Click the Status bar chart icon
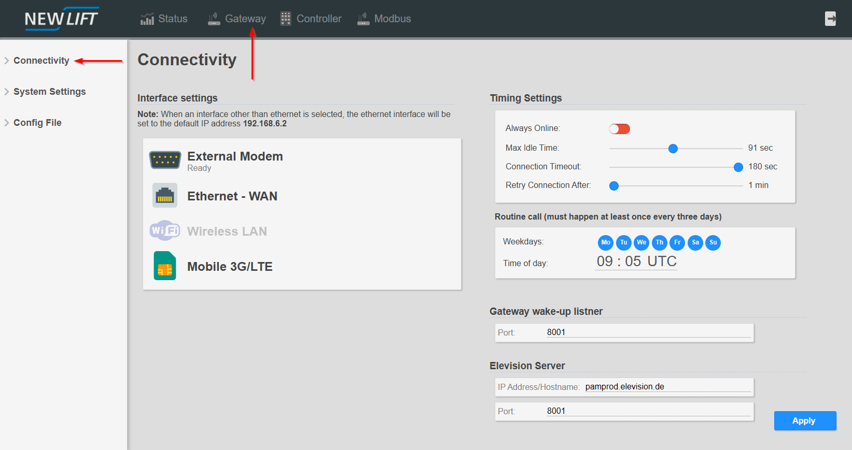852x450 pixels. 147,19
